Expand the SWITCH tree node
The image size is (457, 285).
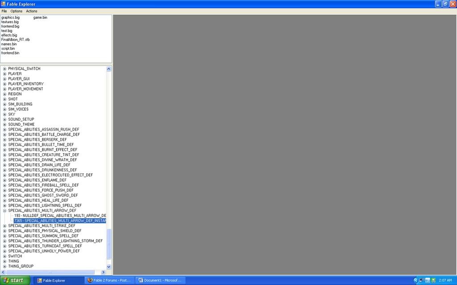pyautogui.click(x=4, y=256)
